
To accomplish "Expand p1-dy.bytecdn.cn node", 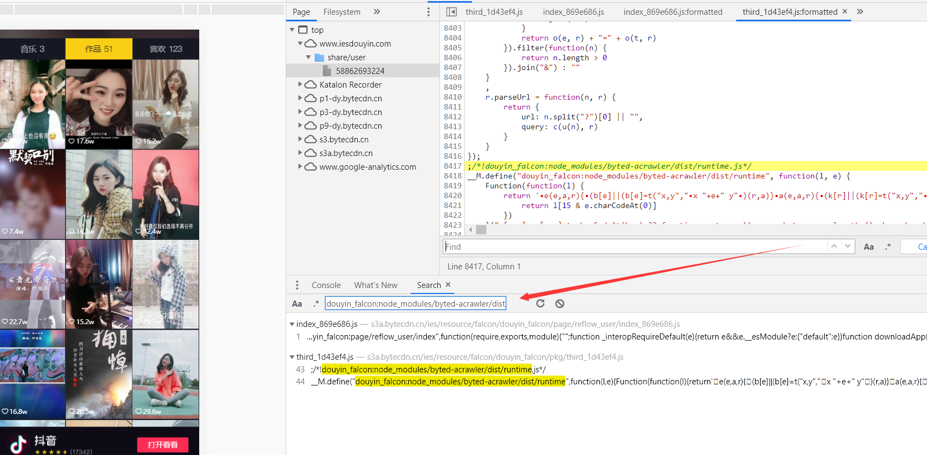I will [300, 98].
